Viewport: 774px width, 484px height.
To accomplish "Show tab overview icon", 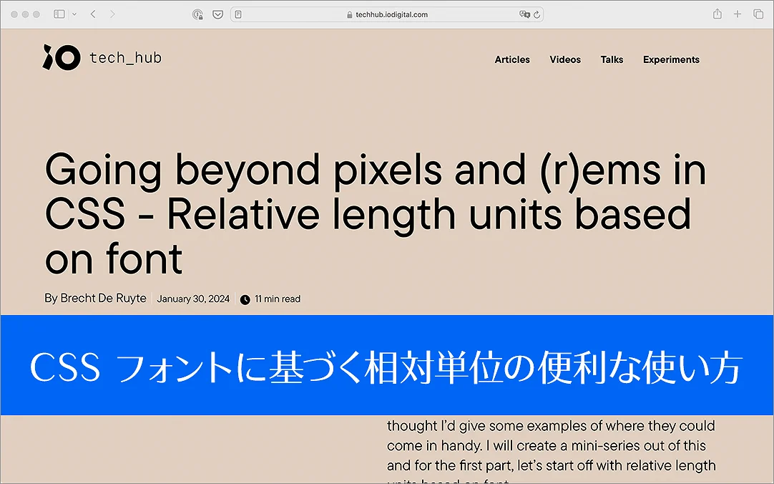I will click(x=758, y=14).
